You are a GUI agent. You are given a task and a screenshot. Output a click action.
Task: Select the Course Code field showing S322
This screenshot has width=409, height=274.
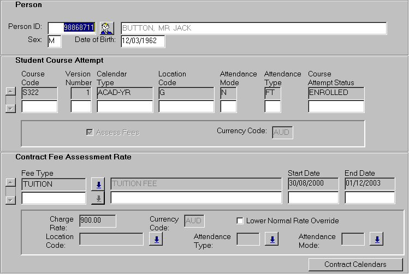click(39, 93)
